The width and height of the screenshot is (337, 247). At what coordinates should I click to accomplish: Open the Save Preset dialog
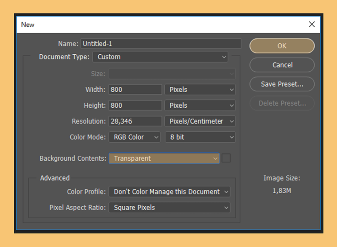(x=282, y=84)
